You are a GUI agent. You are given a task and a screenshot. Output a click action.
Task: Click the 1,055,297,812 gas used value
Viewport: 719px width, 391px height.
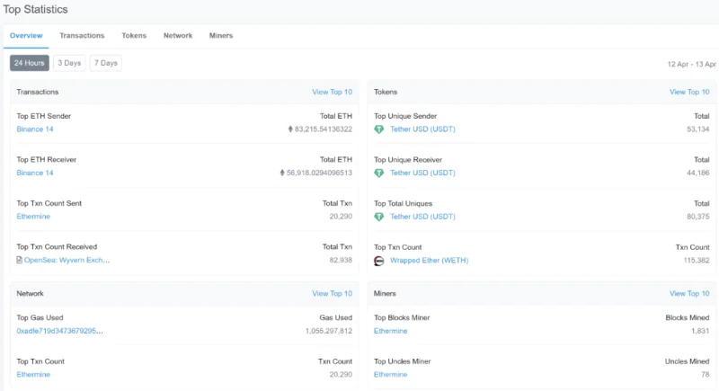point(329,331)
